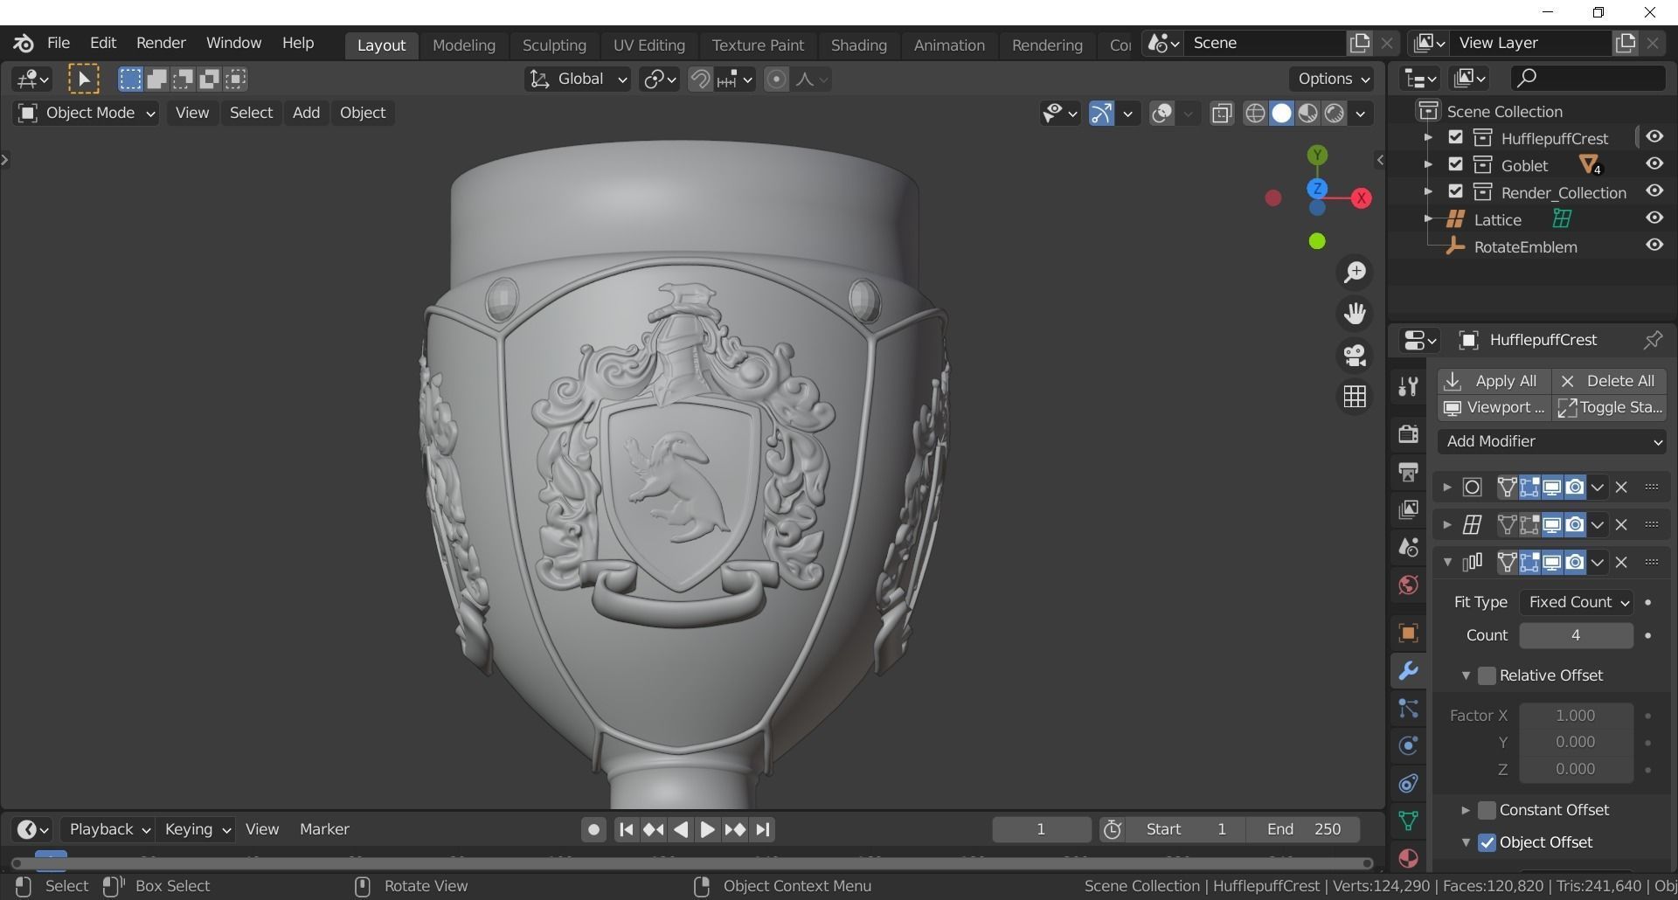Click Toggle Stack button
Viewport: 1678px width, 900px height.
(1609, 407)
